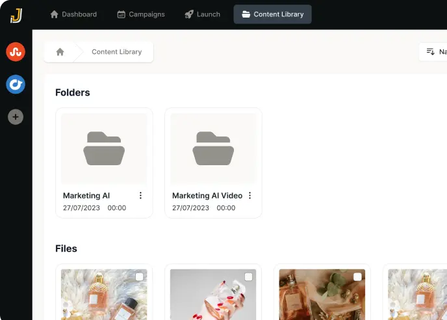
Task: Click the breadcrumb home icon
Action: (60, 52)
